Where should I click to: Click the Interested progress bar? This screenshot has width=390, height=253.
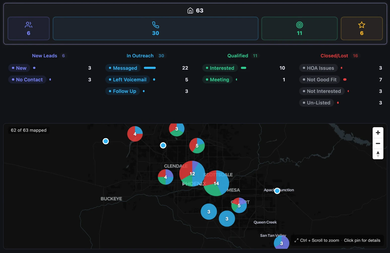(243, 68)
